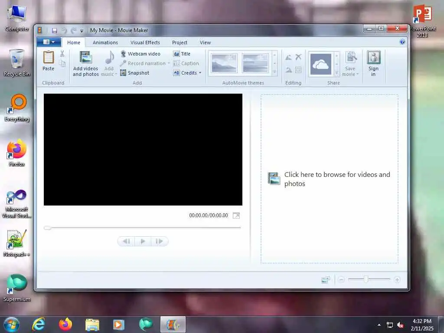Click the Previous frame button
Image resolution: width=444 pixels, height=333 pixels.
point(126,241)
